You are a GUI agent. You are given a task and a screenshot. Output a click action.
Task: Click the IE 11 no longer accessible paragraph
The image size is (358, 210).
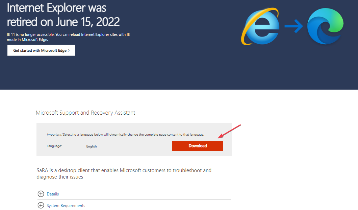(x=69, y=37)
